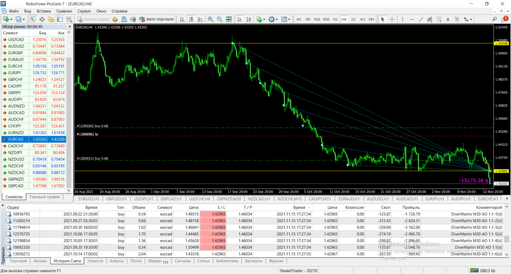Switch chart to candlestick mode
Image resolution: width=511 pixels, height=274 pixels.
pyautogui.click(x=191, y=19)
